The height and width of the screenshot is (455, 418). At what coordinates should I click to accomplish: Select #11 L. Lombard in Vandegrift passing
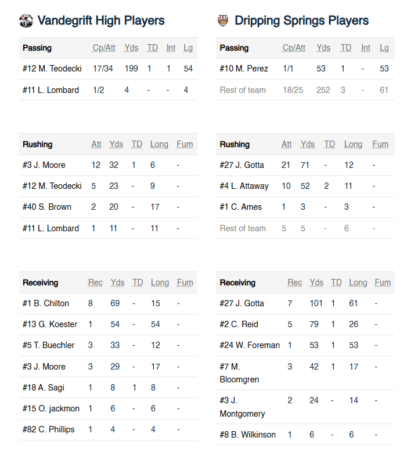tap(51, 90)
